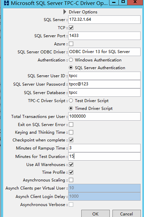Disable the Time Profile checkbox
Image resolution: width=144 pixels, height=217 pixels.
[71, 172]
